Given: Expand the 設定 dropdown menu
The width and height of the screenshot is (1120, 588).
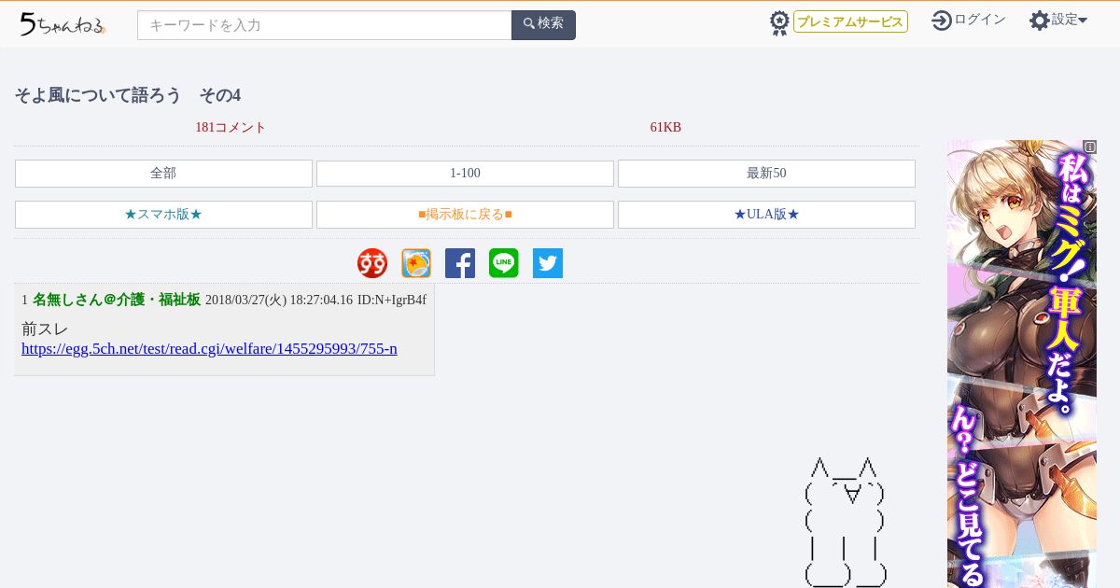Looking at the screenshot, I should [1070, 20].
